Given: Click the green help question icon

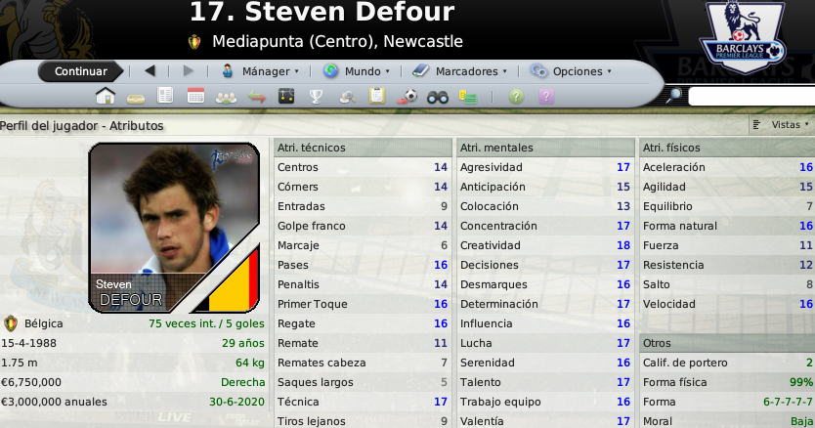Looking at the screenshot, I should click(516, 97).
